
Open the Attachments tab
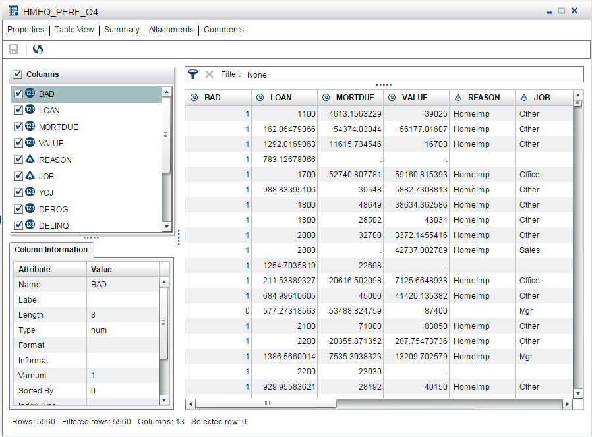(171, 30)
